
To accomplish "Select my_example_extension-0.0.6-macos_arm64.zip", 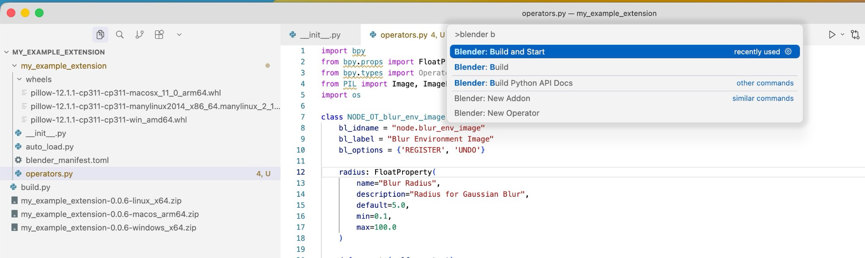I will (x=110, y=214).
